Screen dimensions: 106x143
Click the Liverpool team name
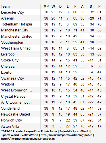(x=8, y=54)
